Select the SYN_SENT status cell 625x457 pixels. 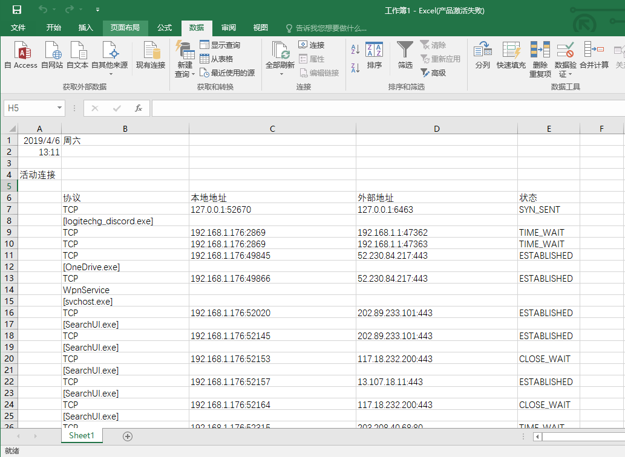tap(549, 209)
